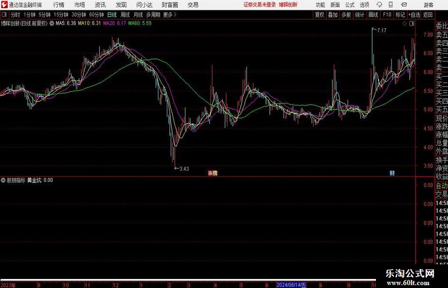The height and width of the screenshot is (288, 448).
Task: Open the 资讯 menu
Action: point(101,5)
